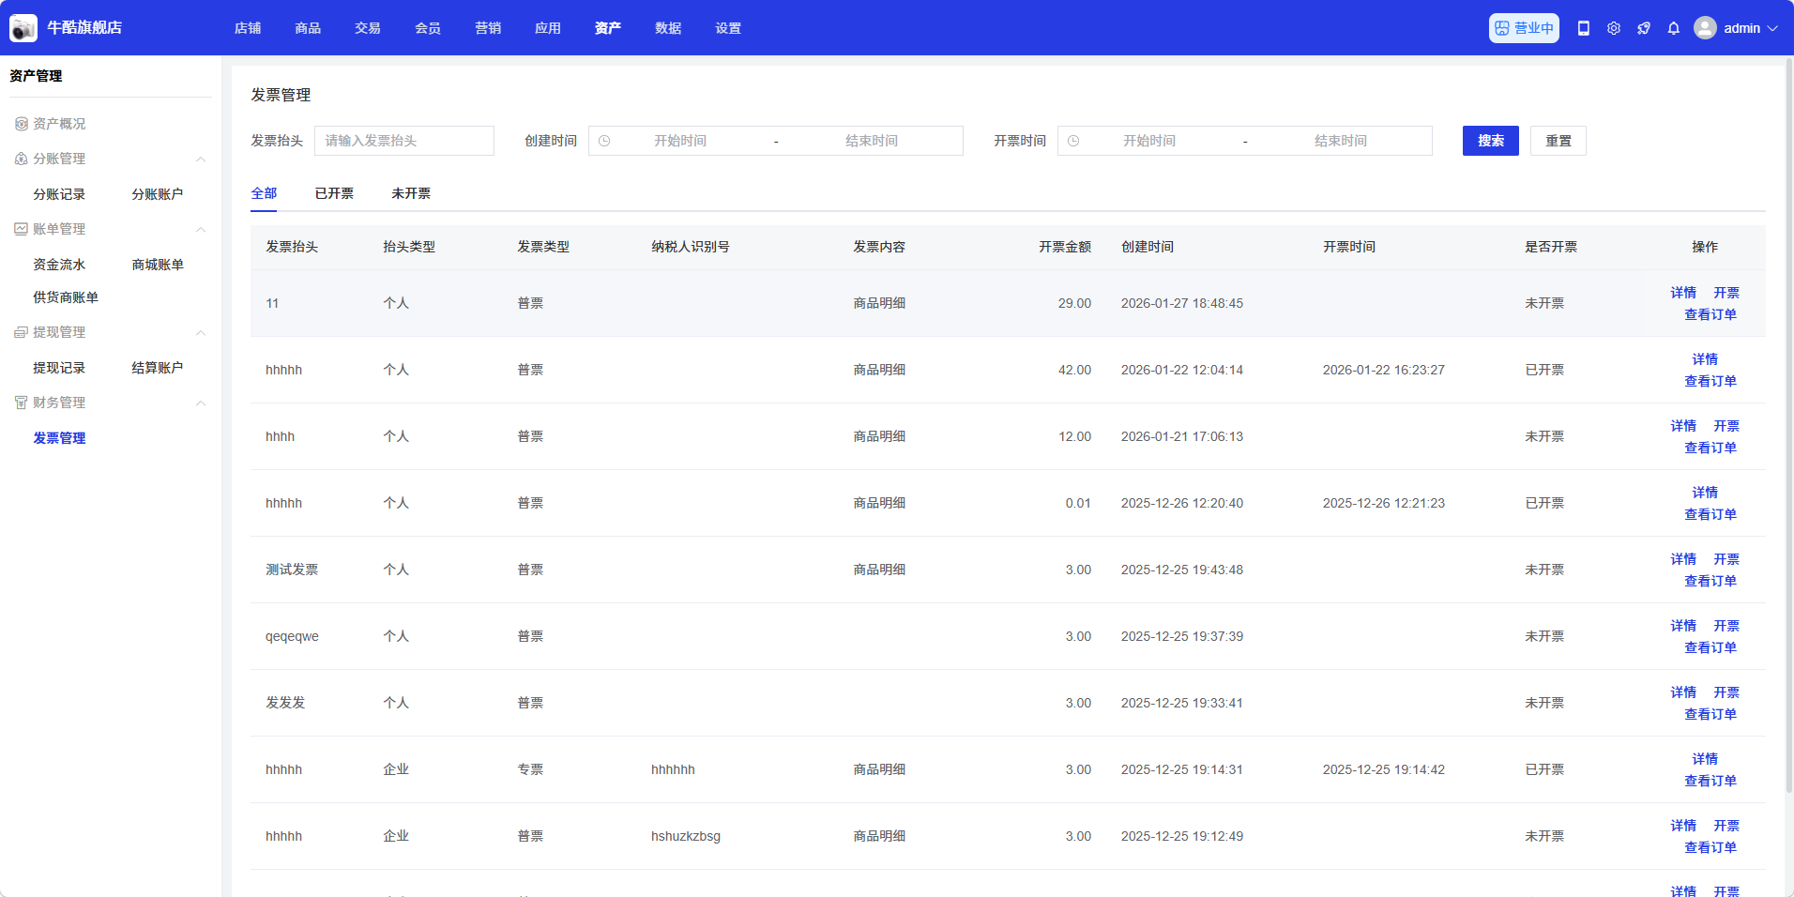Viewport: 1794px width, 897px height.
Task: Click the clock icon in 创建时间 field
Action: (x=604, y=141)
